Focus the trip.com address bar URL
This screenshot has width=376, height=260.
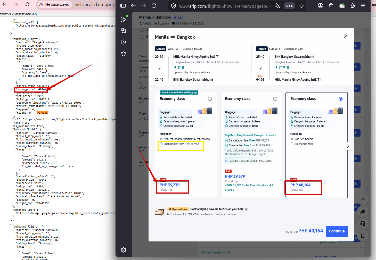tap(225, 6)
